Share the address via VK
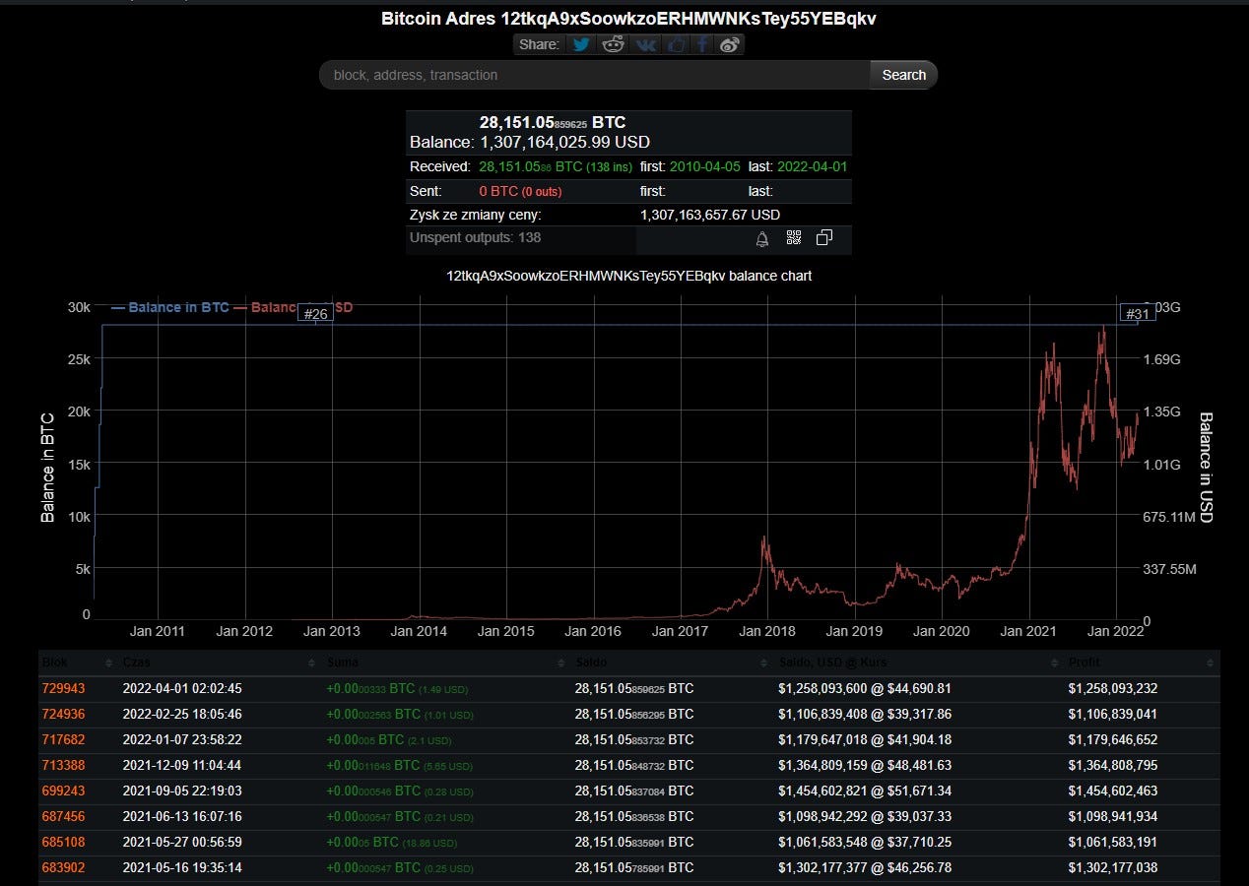 pyautogui.click(x=645, y=44)
